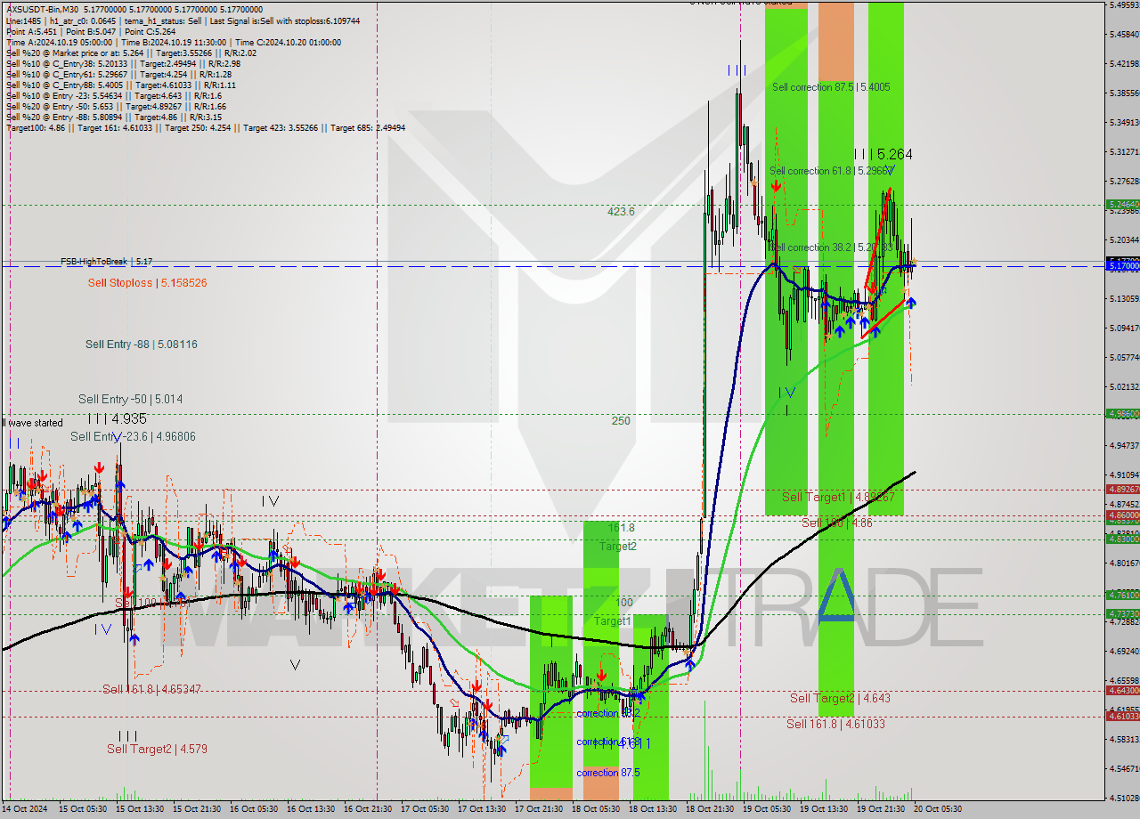Click the Target2 label on green column
Image resolution: width=1140 pixels, height=819 pixels.
[x=617, y=547]
